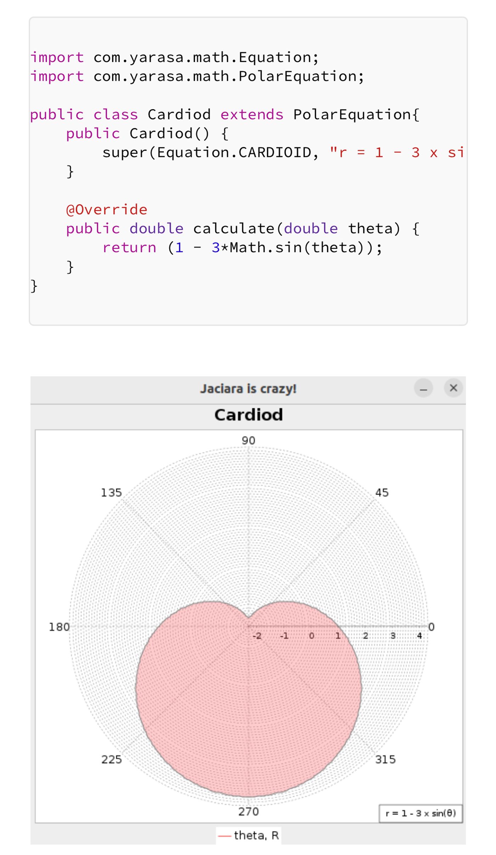
Task: Click the 180 degree angle label
Action: point(59,627)
